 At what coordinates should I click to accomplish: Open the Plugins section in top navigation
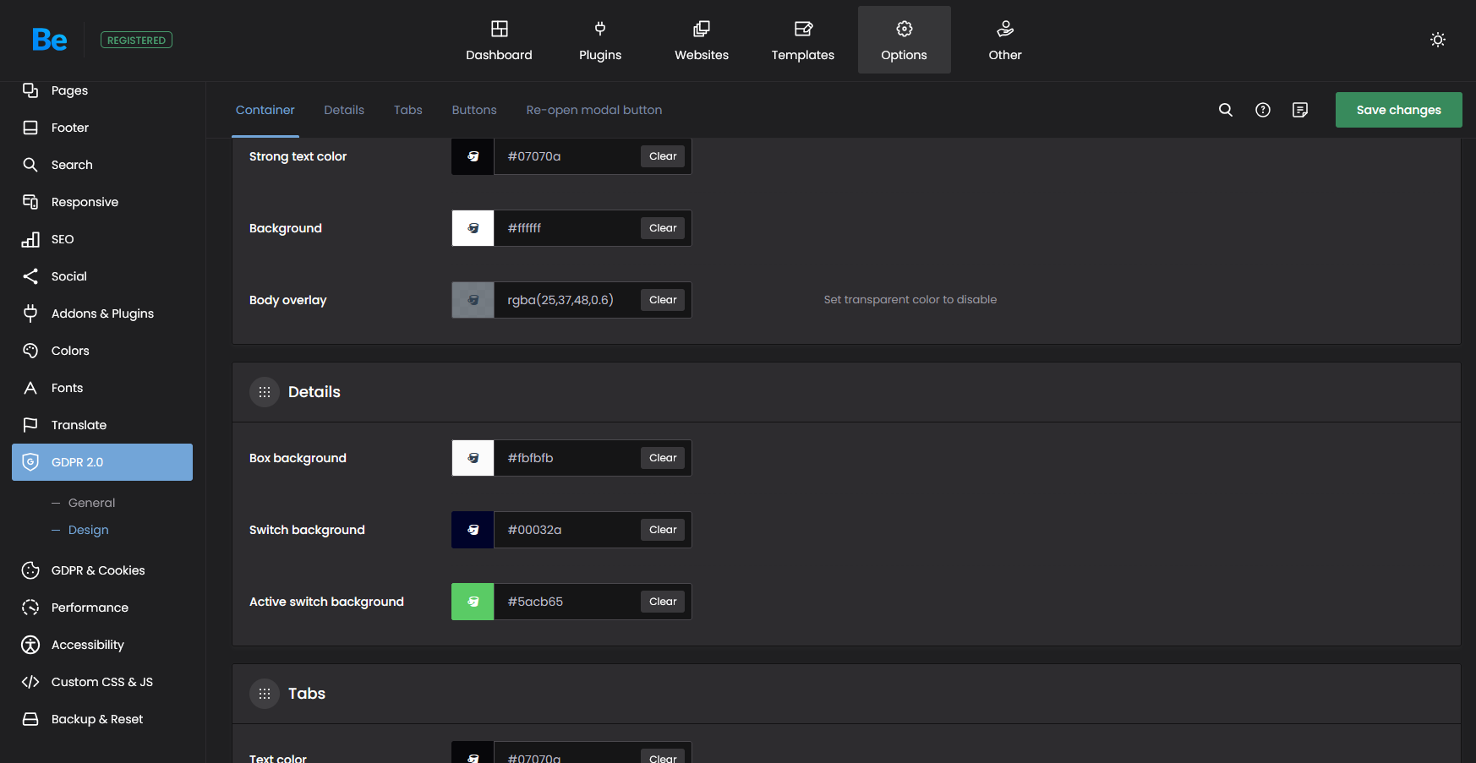pos(599,40)
